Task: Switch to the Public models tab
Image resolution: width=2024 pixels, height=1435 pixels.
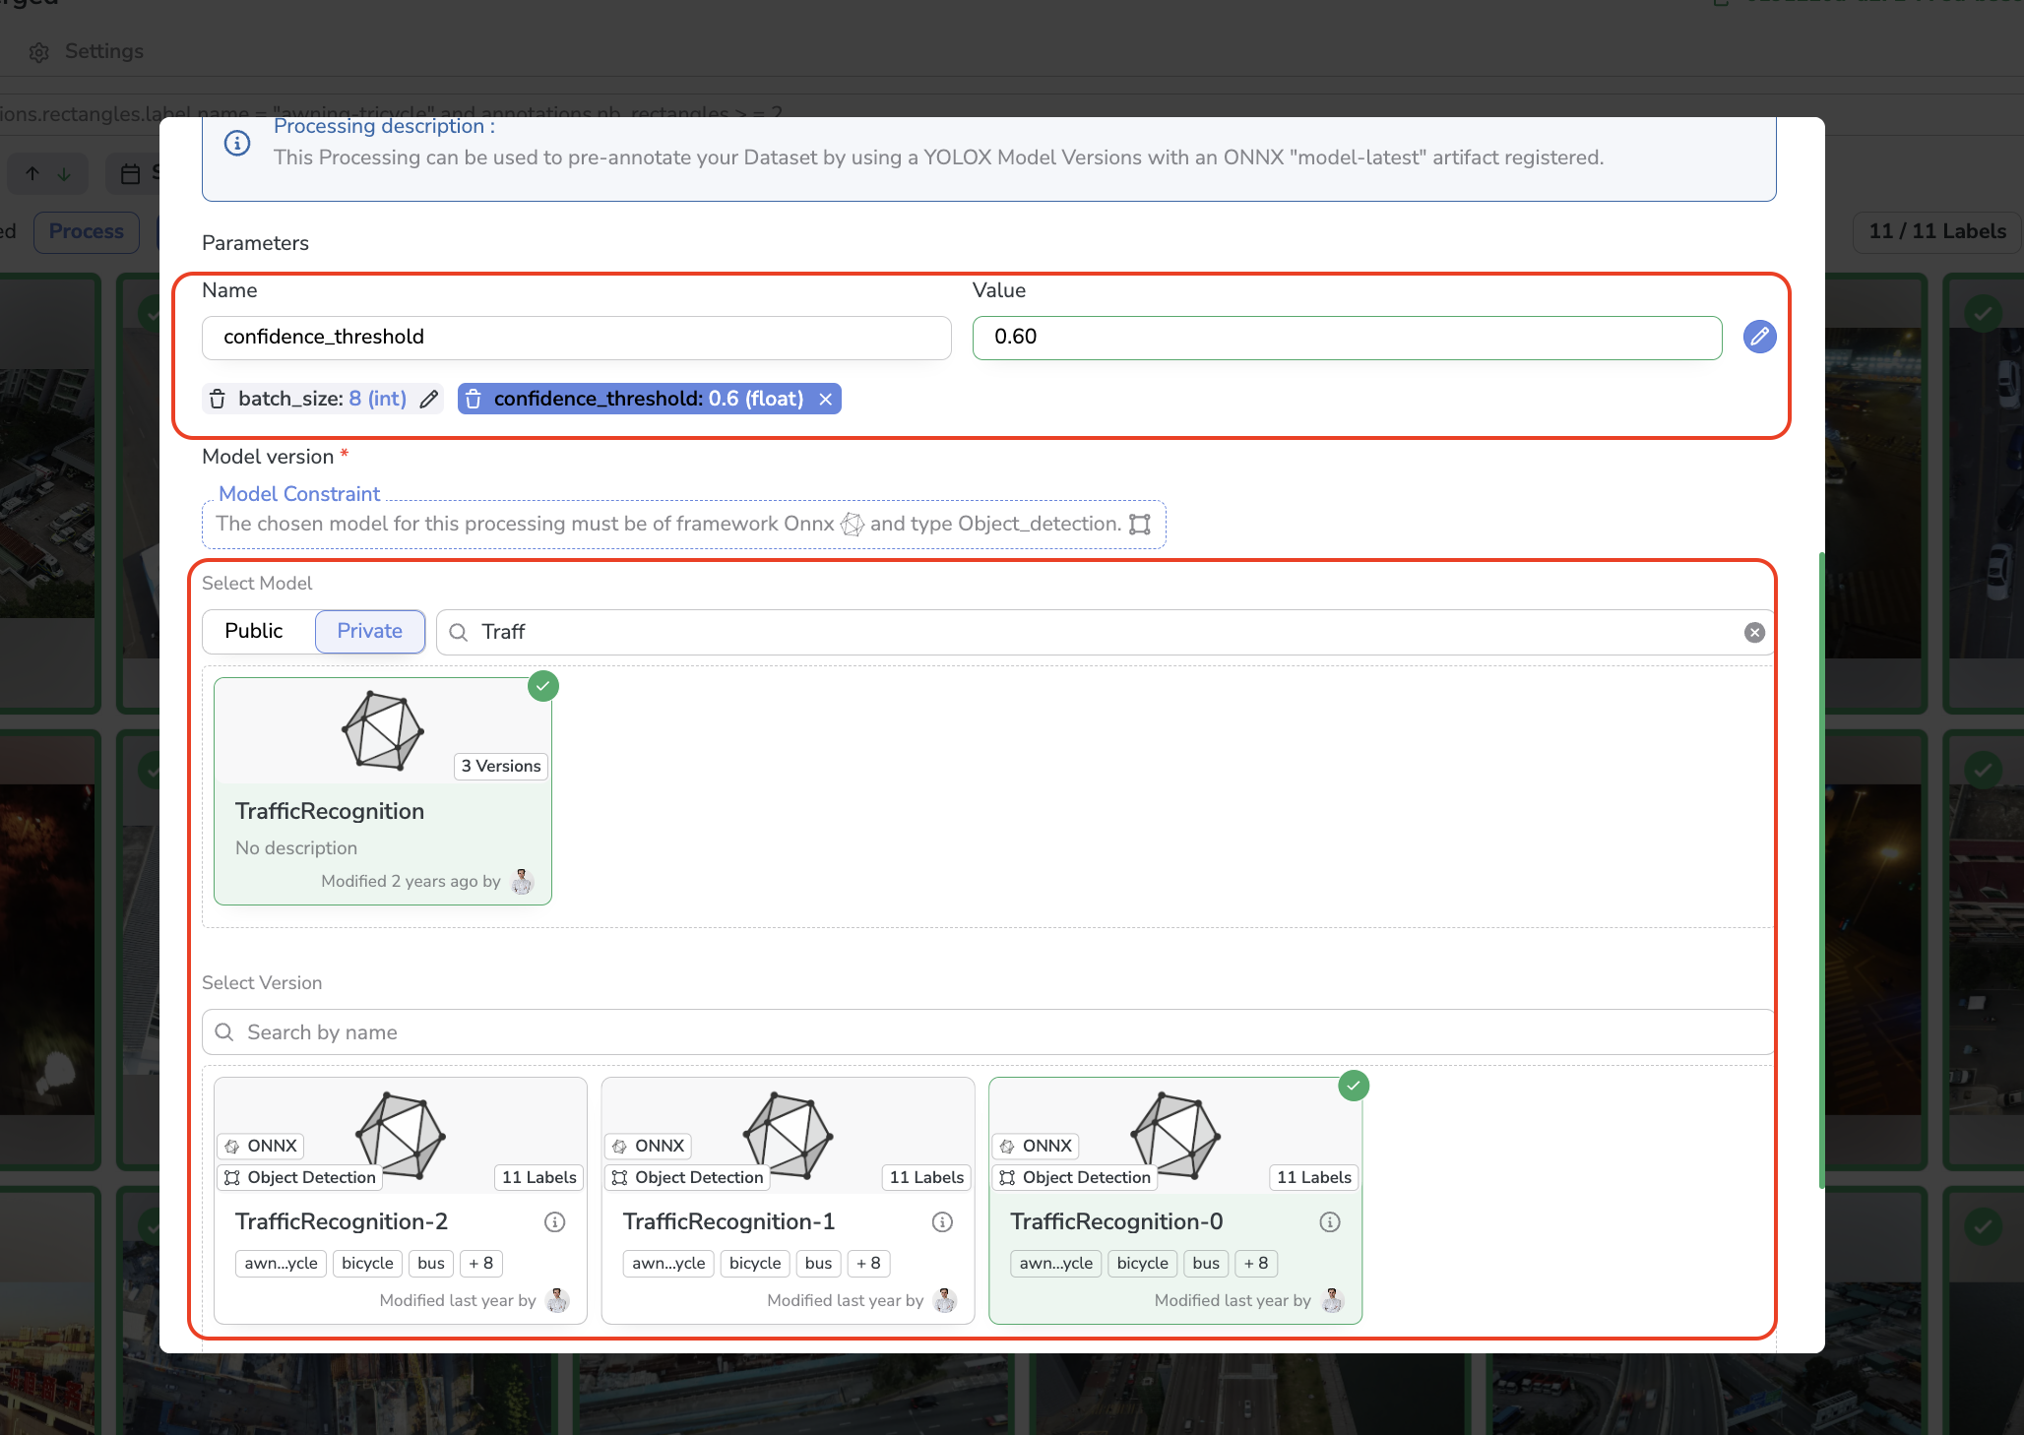Action: point(254,631)
